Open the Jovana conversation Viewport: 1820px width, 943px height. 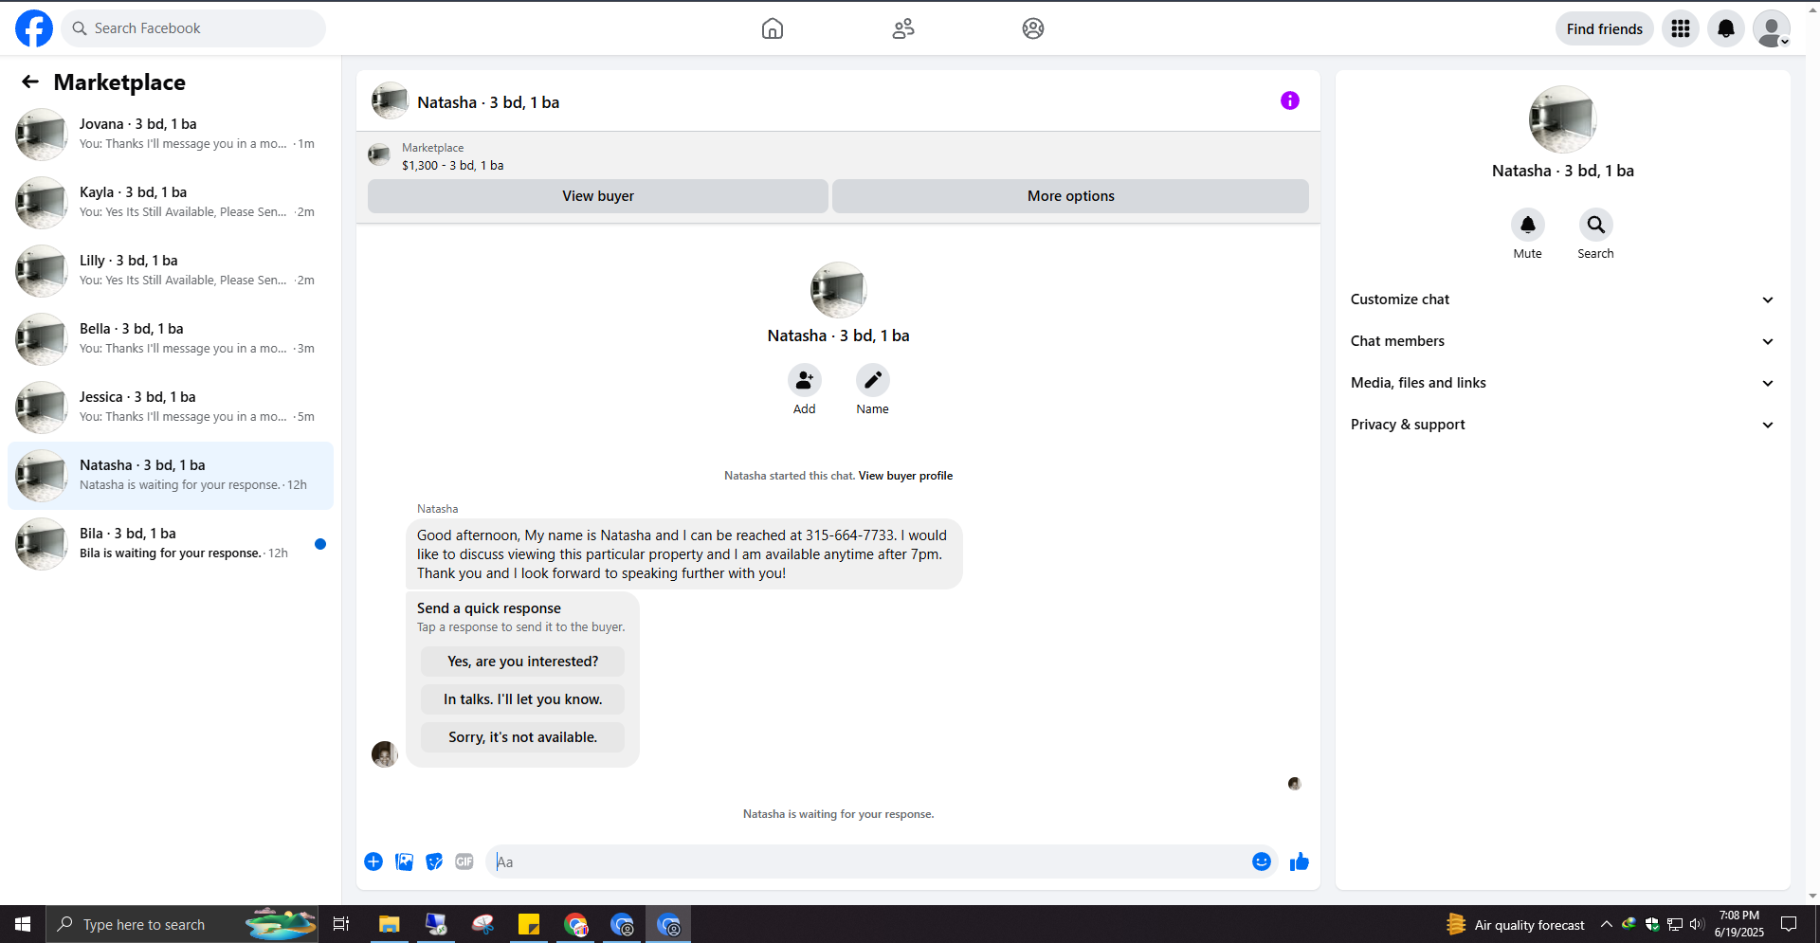[171, 135]
